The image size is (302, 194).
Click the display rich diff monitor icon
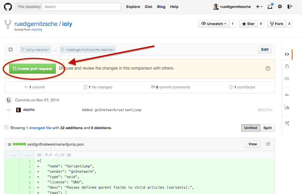coord(268,144)
